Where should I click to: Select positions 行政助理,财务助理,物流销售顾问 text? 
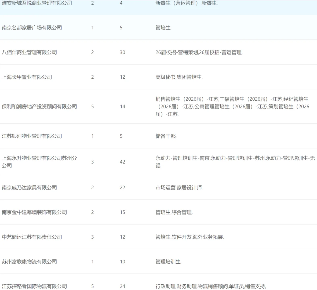192,286
